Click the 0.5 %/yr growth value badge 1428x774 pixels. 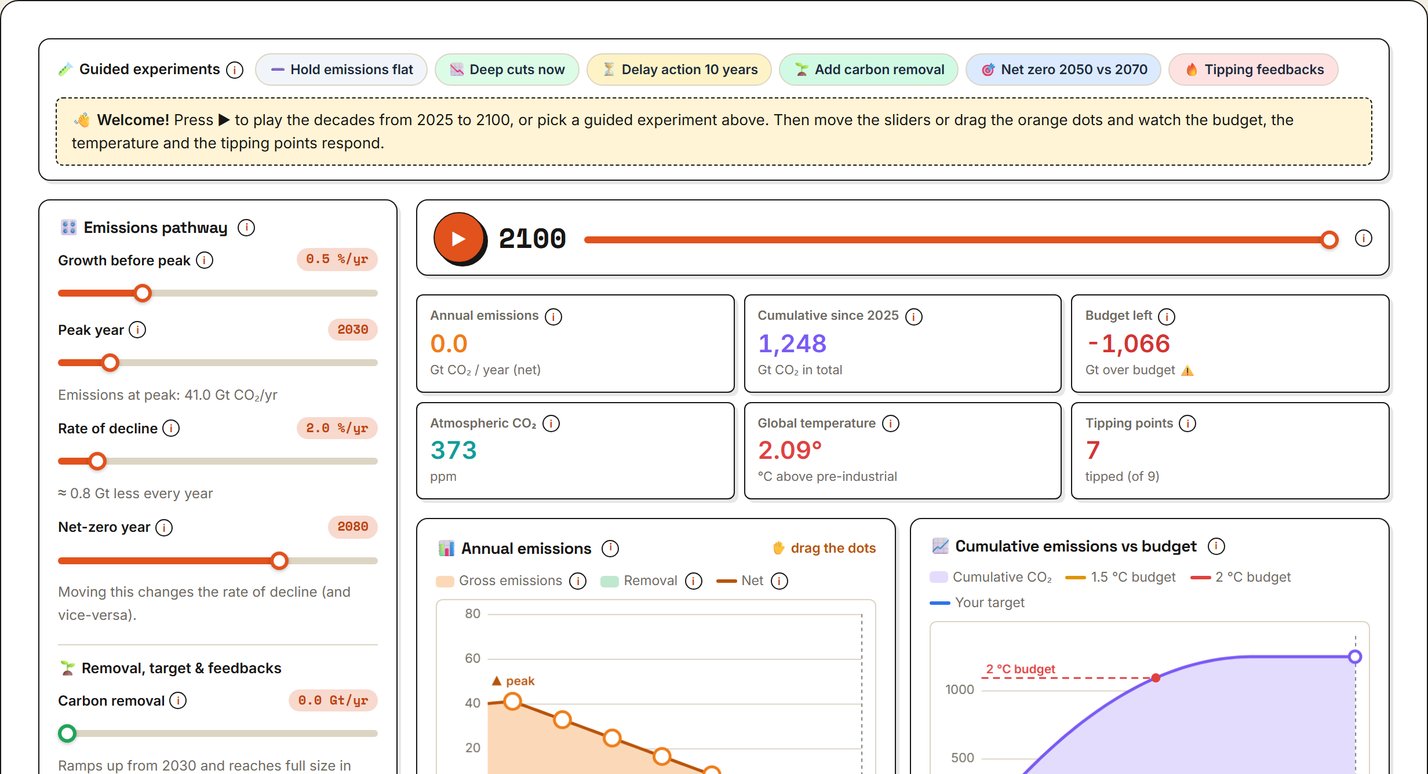[337, 259]
